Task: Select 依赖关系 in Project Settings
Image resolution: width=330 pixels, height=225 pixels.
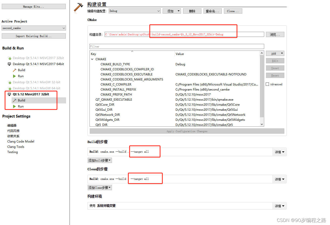Action: click(x=13, y=136)
